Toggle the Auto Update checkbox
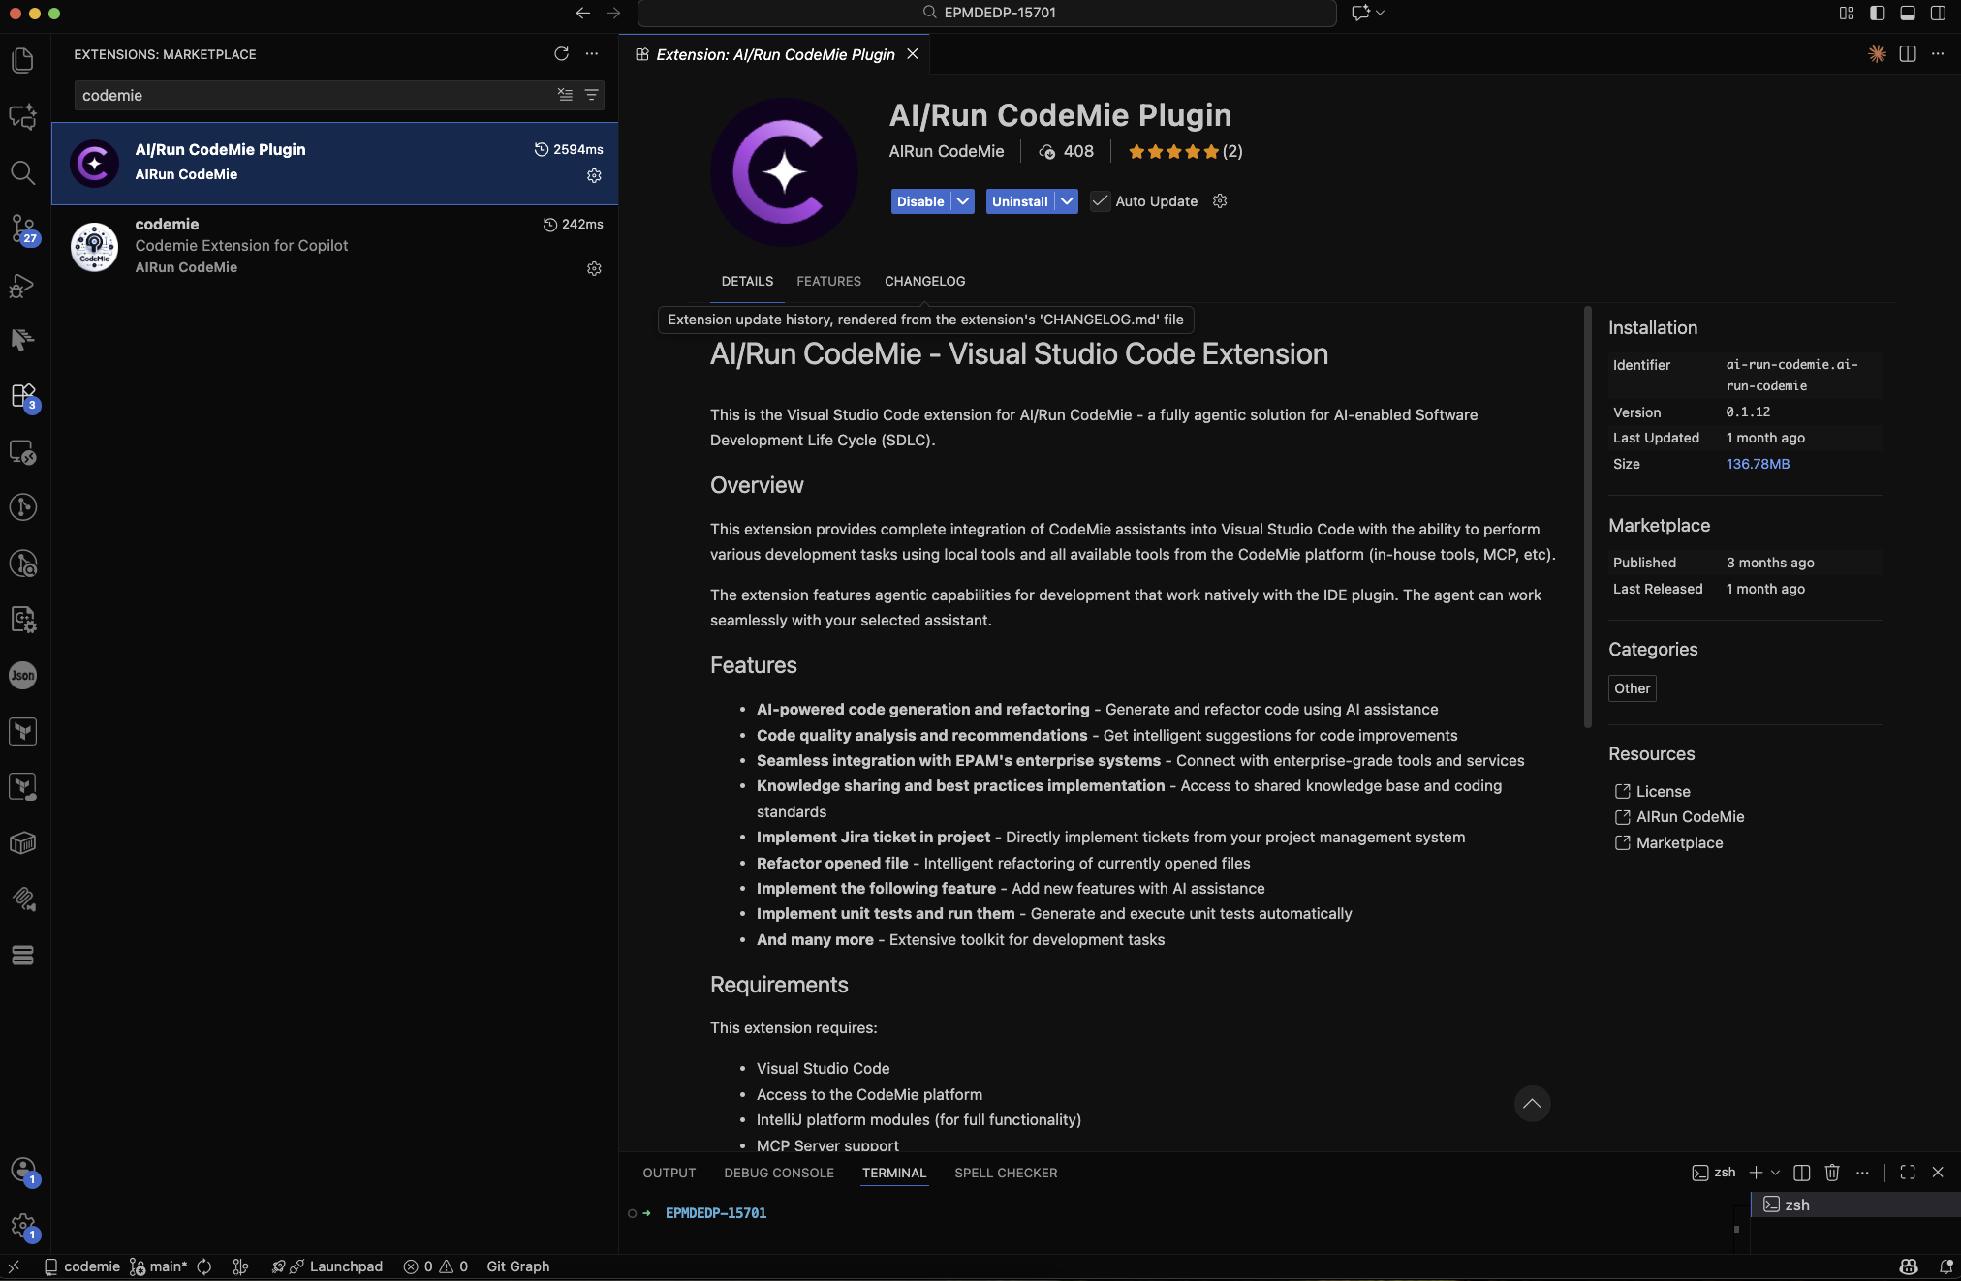This screenshot has width=1961, height=1281. [1100, 201]
